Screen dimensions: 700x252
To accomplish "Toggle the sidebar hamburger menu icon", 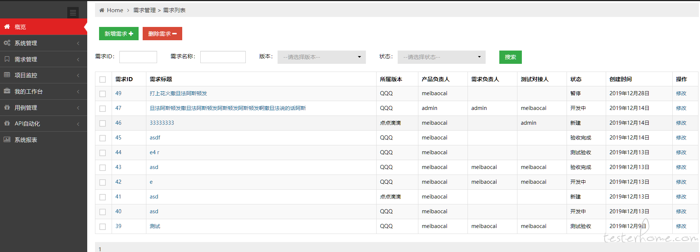I will [73, 13].
